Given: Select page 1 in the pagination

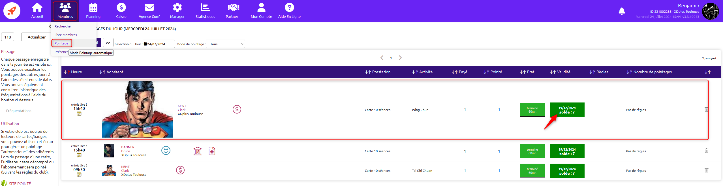Looking at the screenshot, I should click(x=391, y=58).
